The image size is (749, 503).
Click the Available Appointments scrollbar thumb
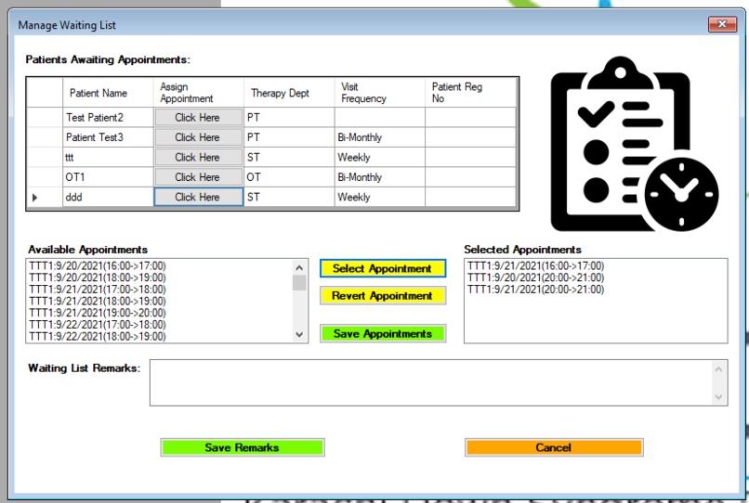[x=299, y=283]
